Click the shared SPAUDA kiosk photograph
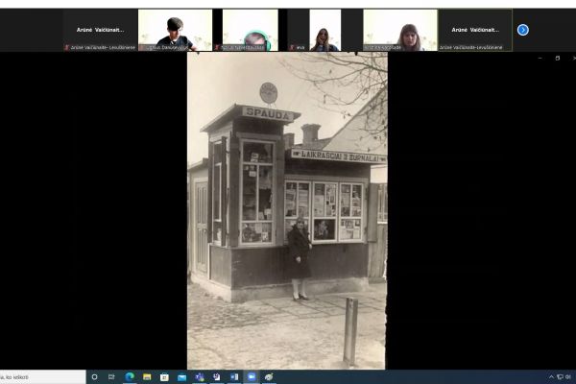This screenshot has height=384, width=576. coord(287,210)
